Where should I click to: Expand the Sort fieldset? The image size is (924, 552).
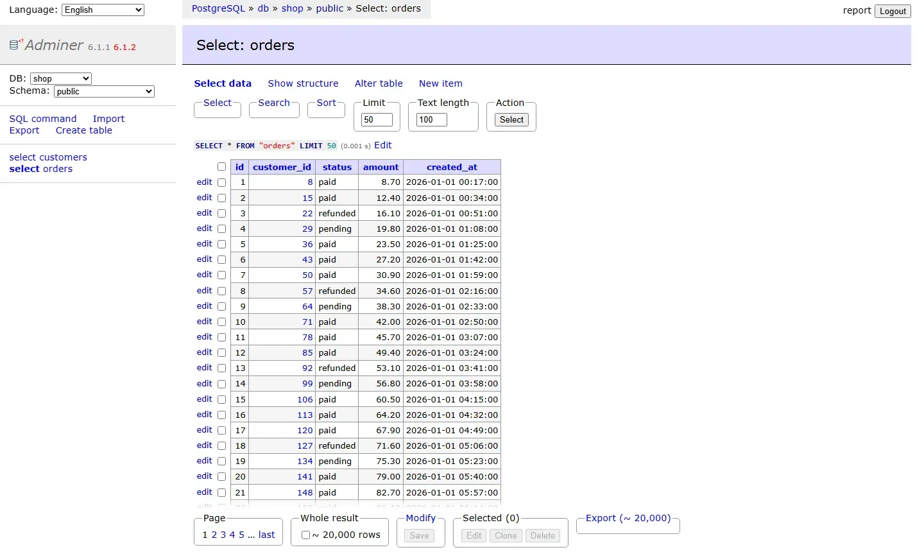[326, 103]
